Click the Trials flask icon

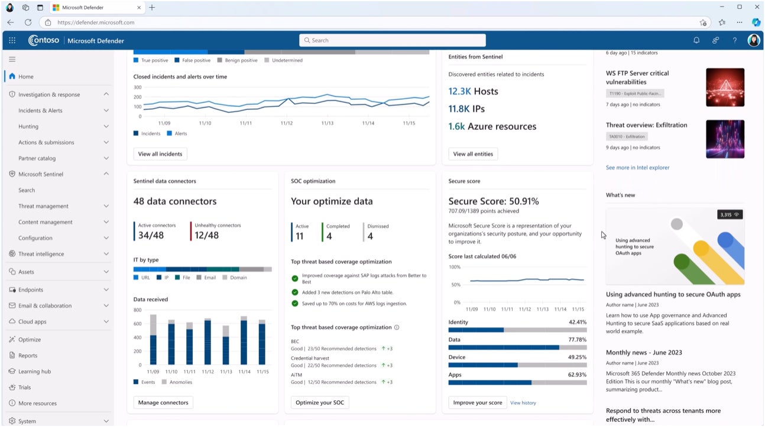(12, 387)
